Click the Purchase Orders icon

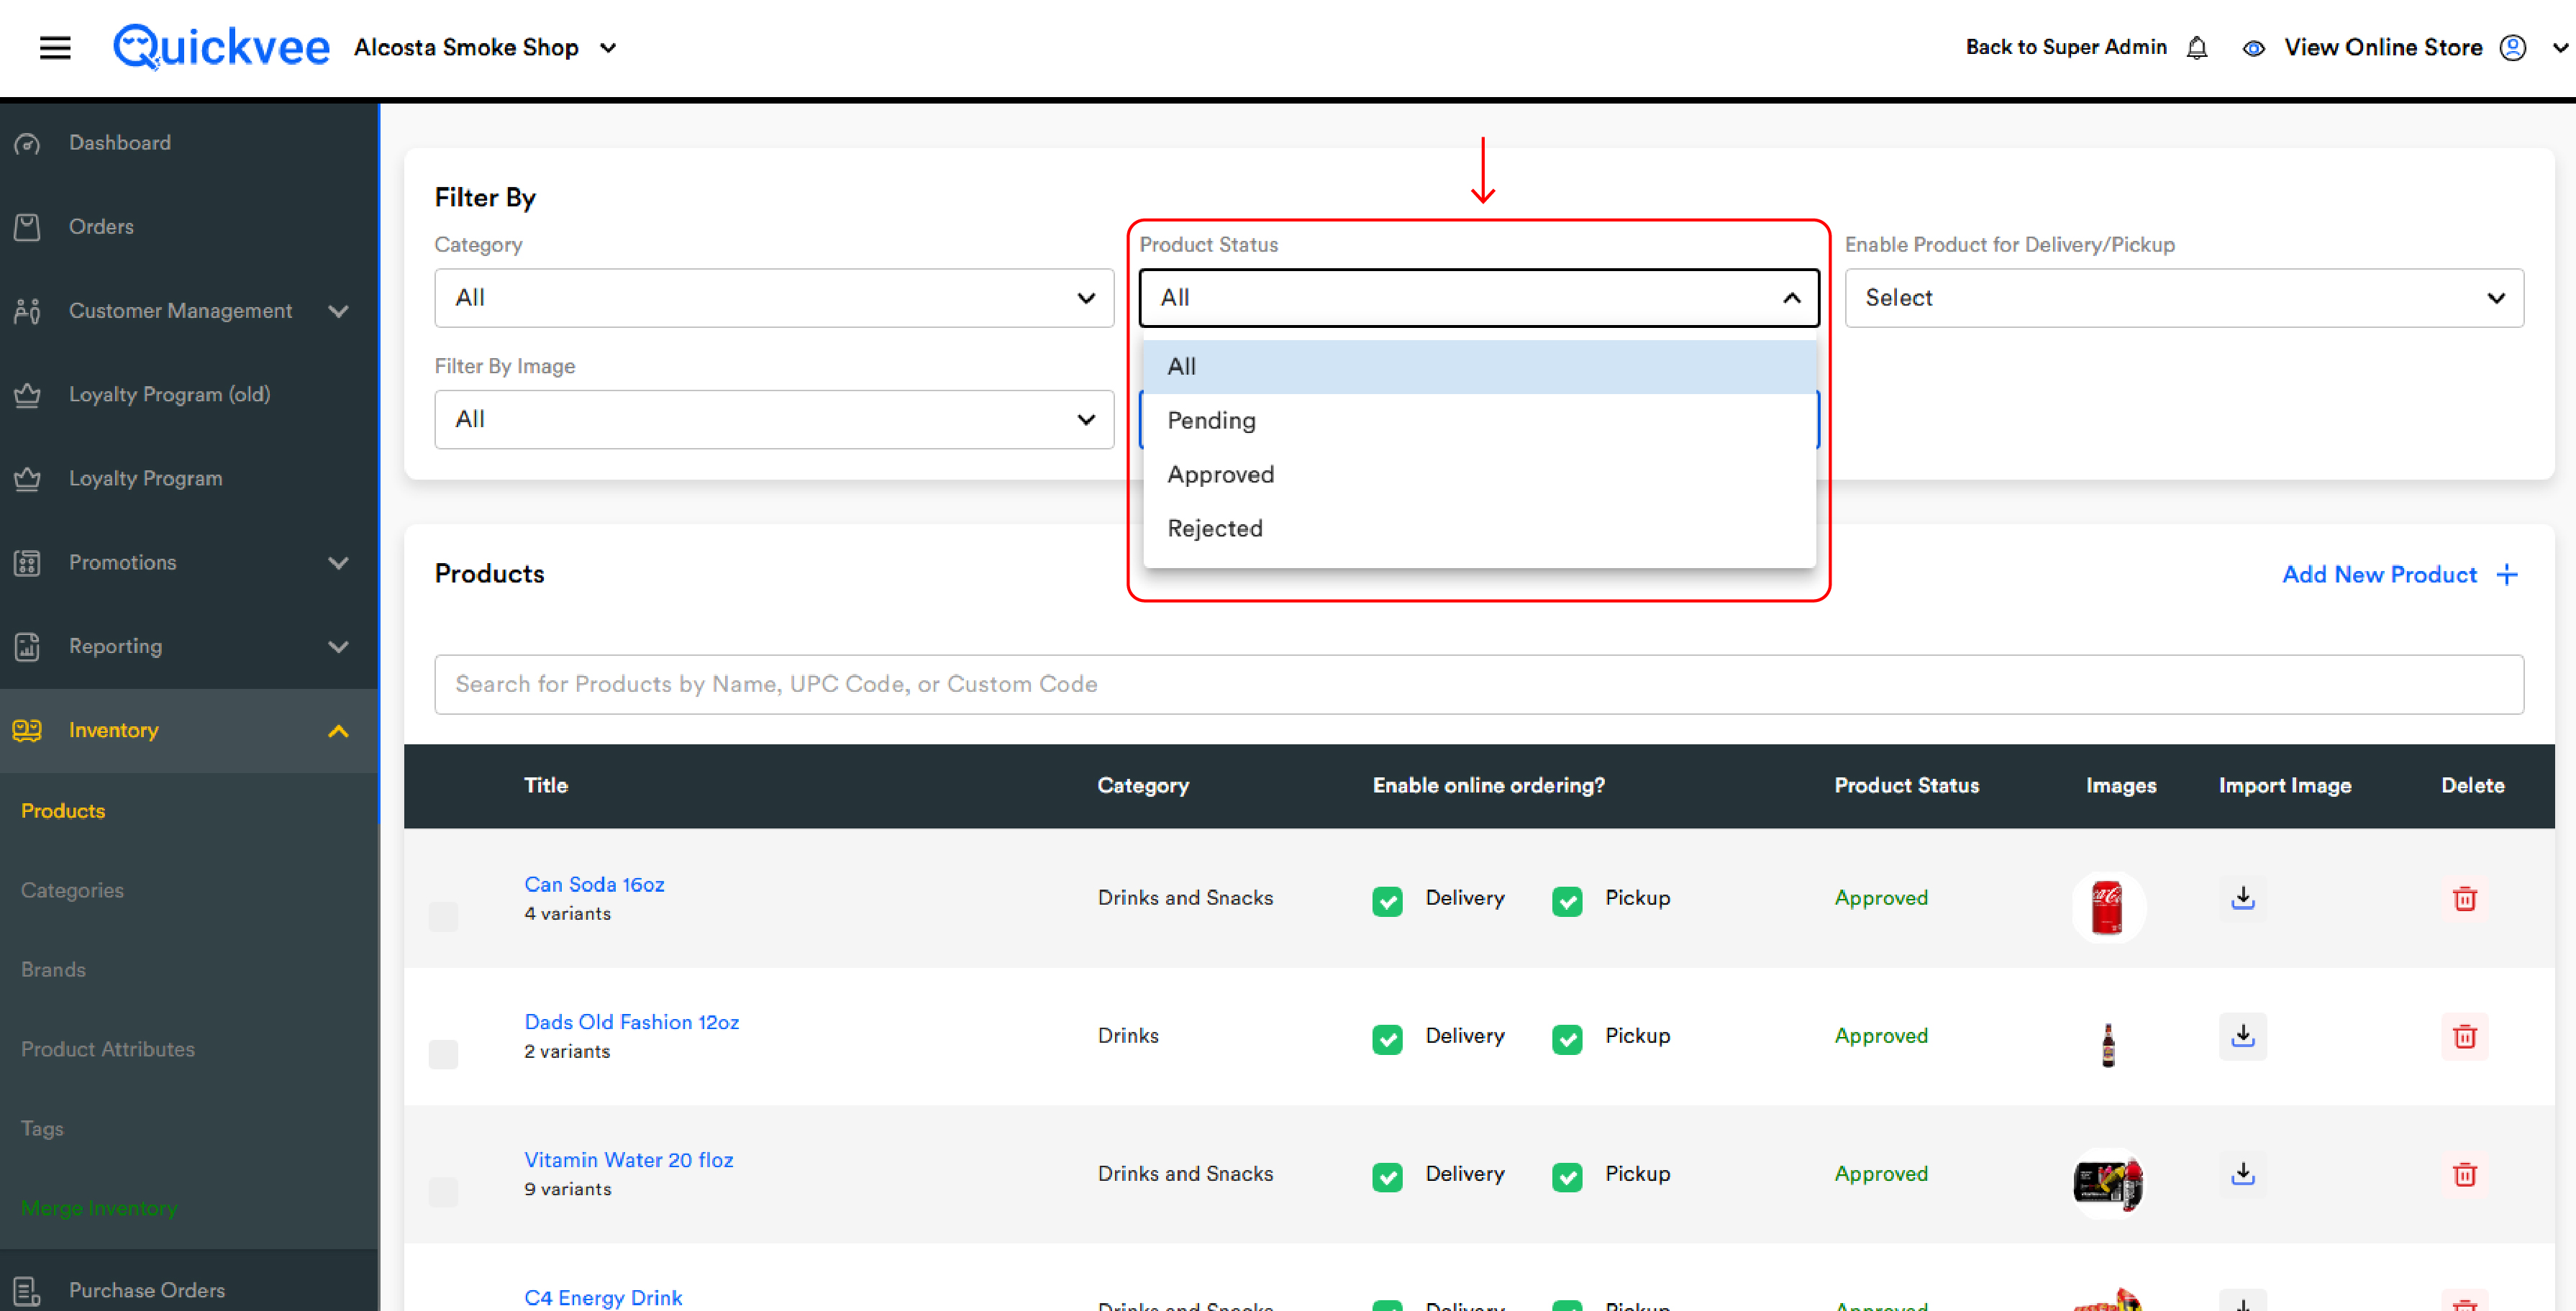coord(27,1291)
